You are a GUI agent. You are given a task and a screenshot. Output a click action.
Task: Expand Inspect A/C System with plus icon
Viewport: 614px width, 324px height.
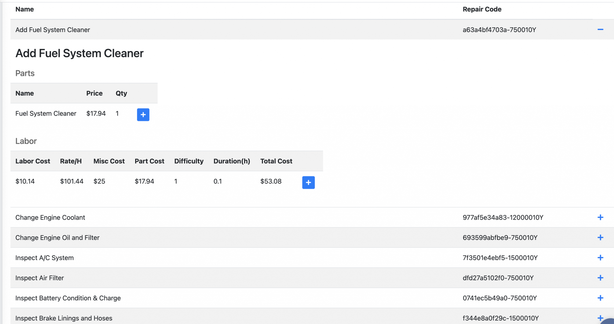click(x=600, y=258)
